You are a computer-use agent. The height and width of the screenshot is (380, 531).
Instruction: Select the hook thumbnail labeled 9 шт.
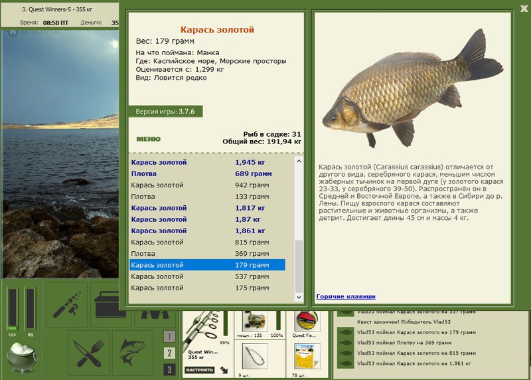click(x=255, y=356)
